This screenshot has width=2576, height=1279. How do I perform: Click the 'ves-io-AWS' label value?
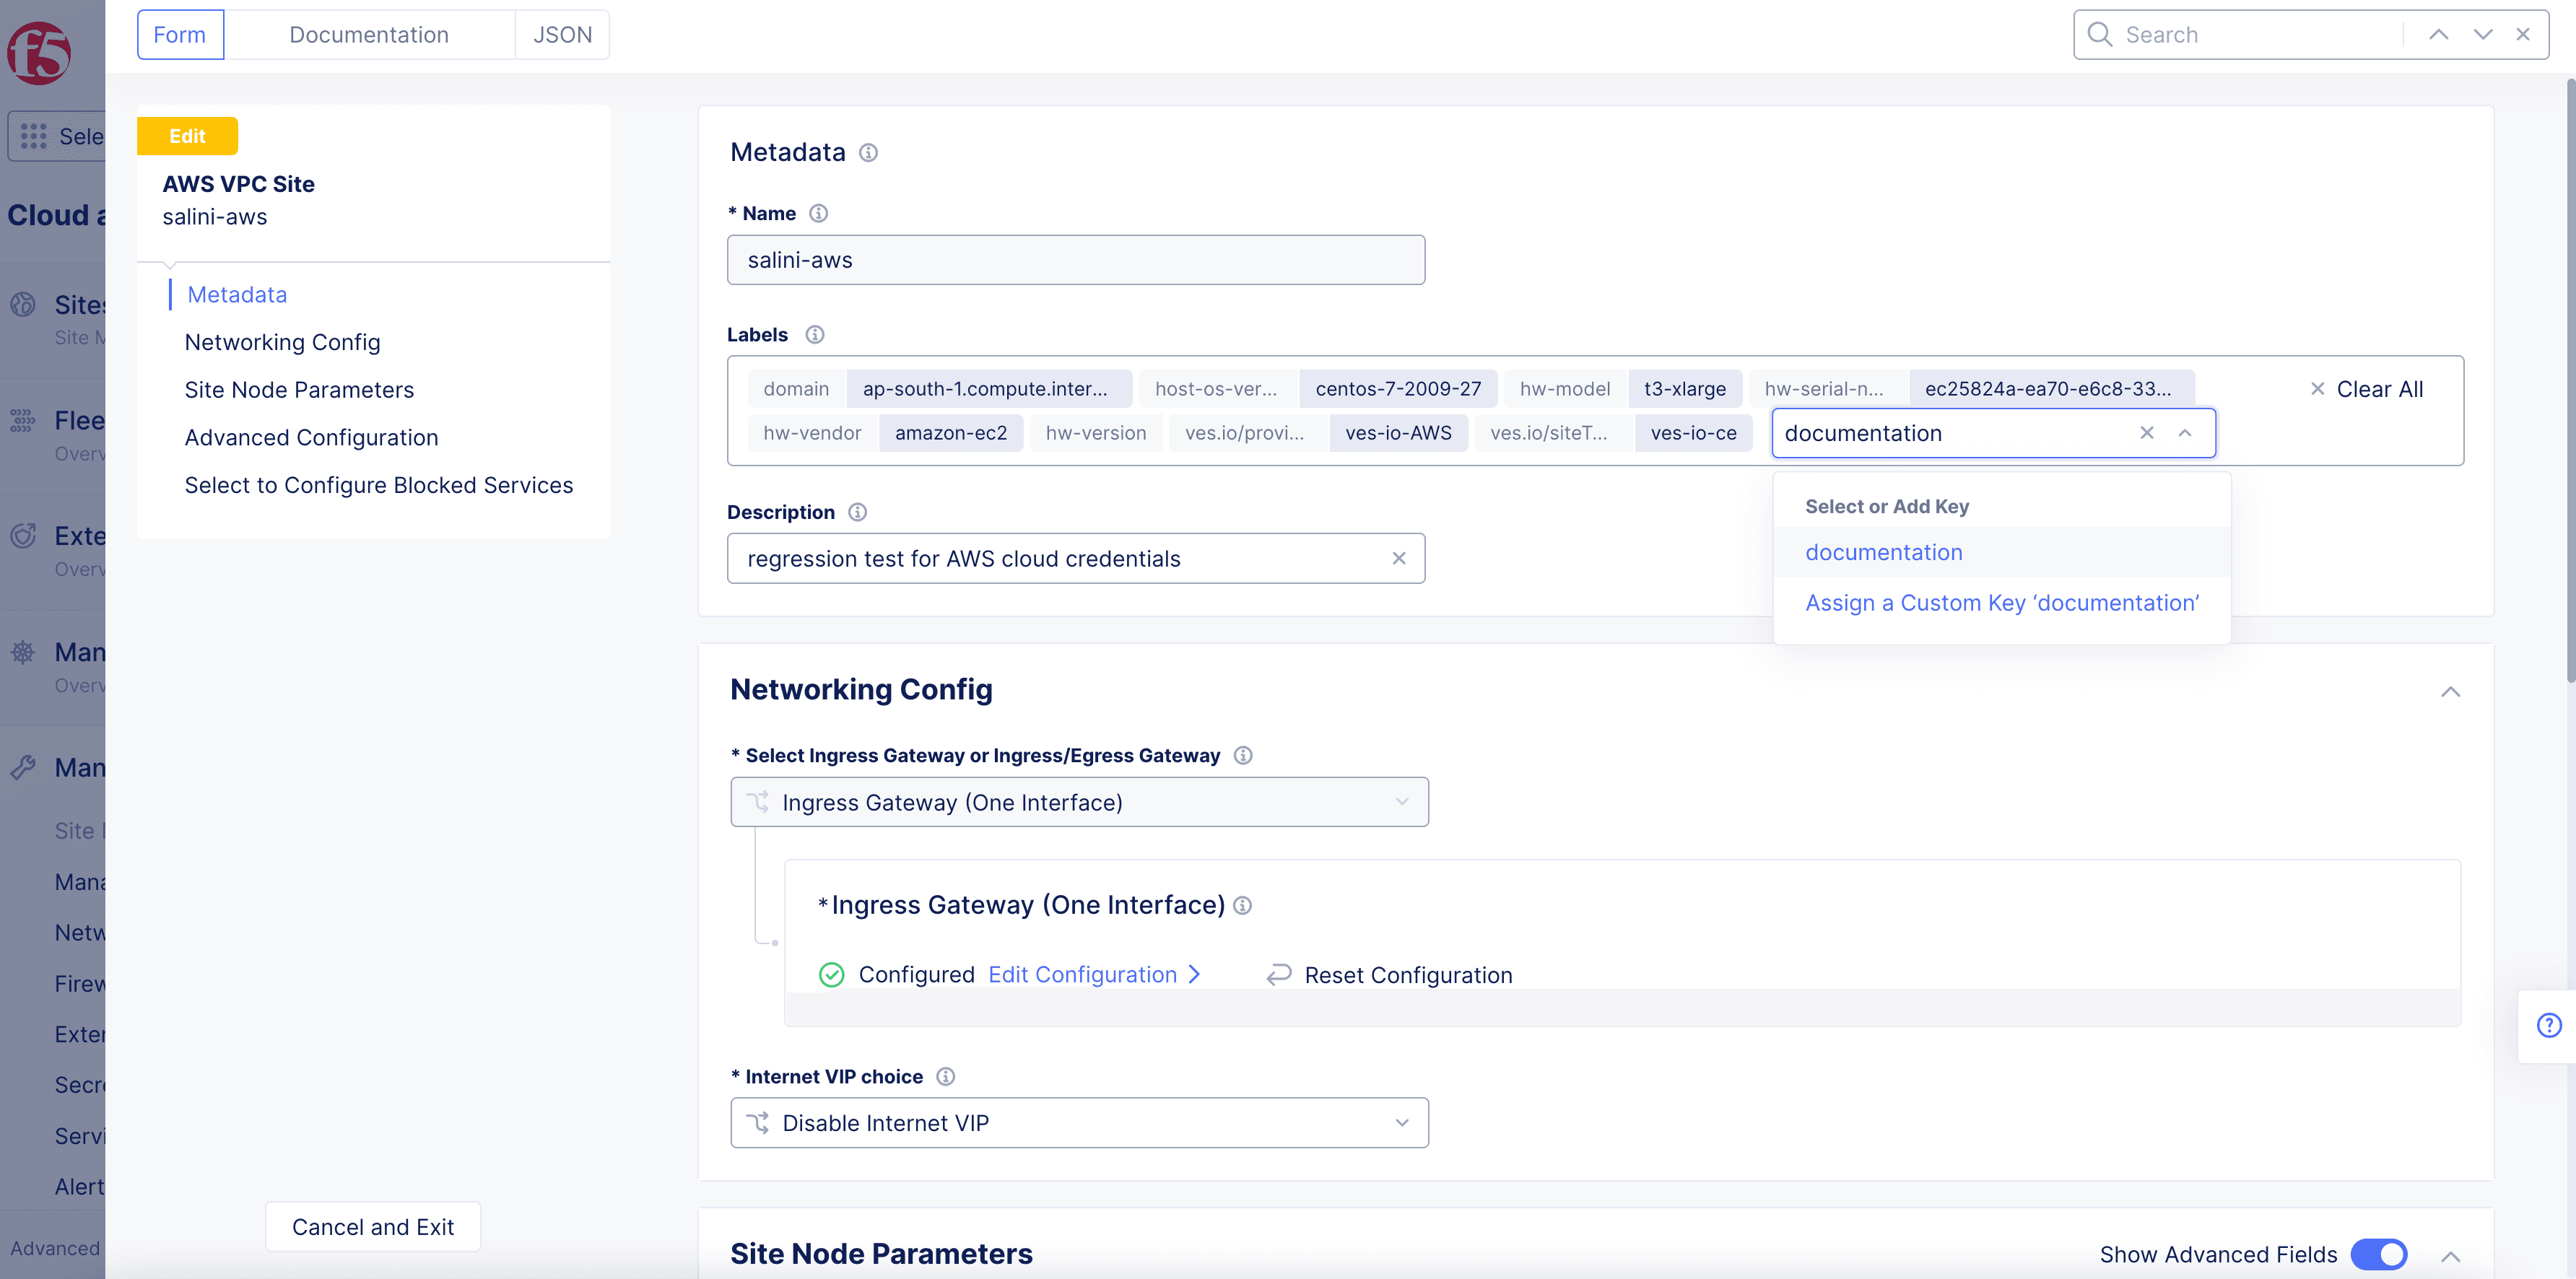coord(1398,433)
